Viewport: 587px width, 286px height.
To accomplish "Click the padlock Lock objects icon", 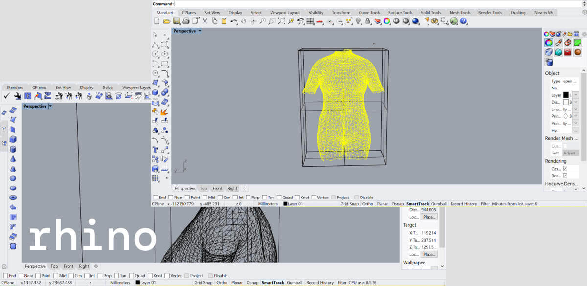I will click(x=367, y=21).
